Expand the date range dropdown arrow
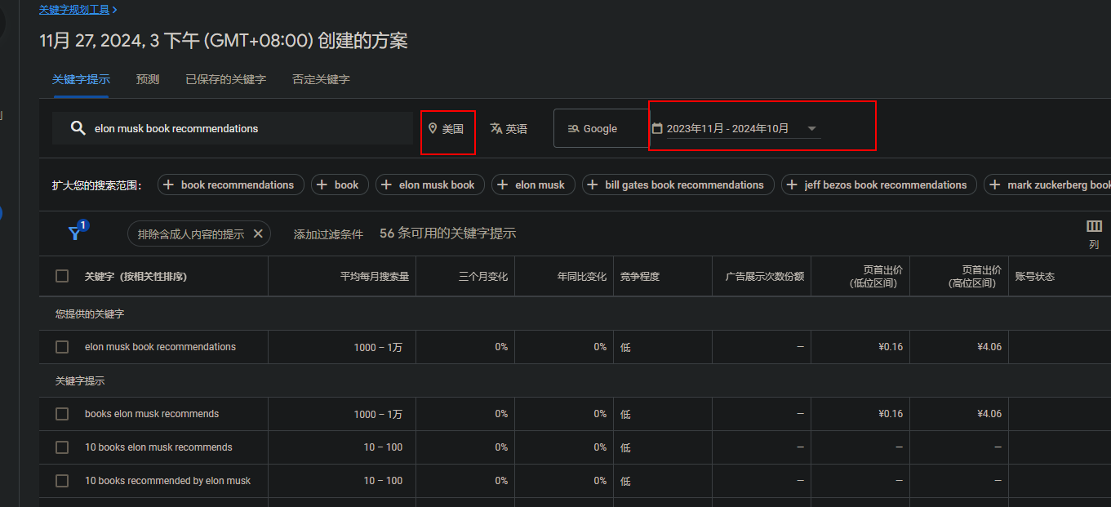The image size is (1111, 507). (x=811, y=128)
